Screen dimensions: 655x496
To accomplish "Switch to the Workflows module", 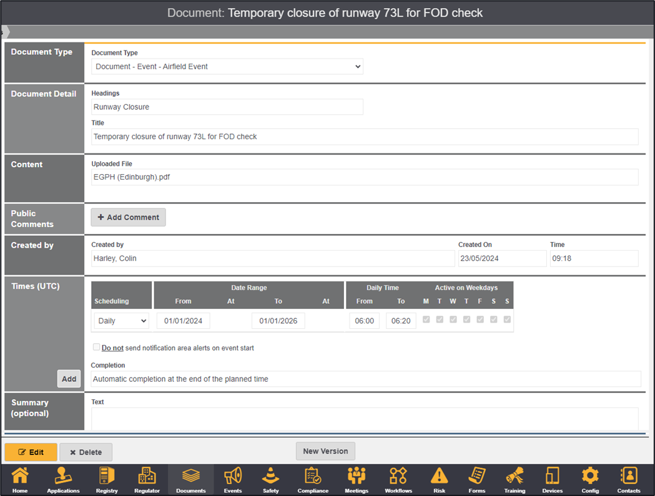I will 398,479.
